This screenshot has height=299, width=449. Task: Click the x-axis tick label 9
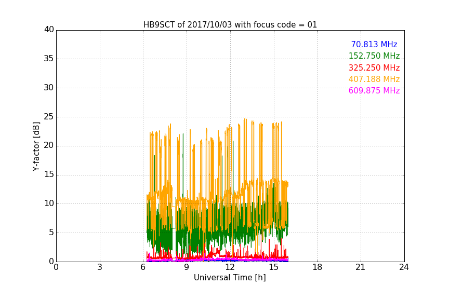tap(187, 267)
